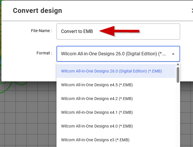Select Wilcom All-in-One Designs 26.0 (Digital Edition)
The image size is (193, 147).
click(112, 71)
